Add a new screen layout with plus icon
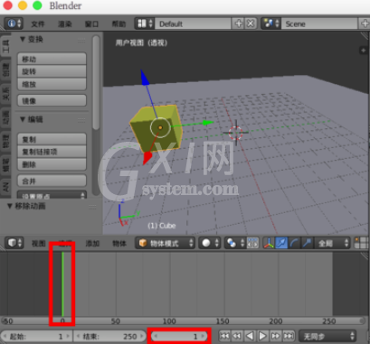This screenshot has height=344, width=370. [239, 23]
